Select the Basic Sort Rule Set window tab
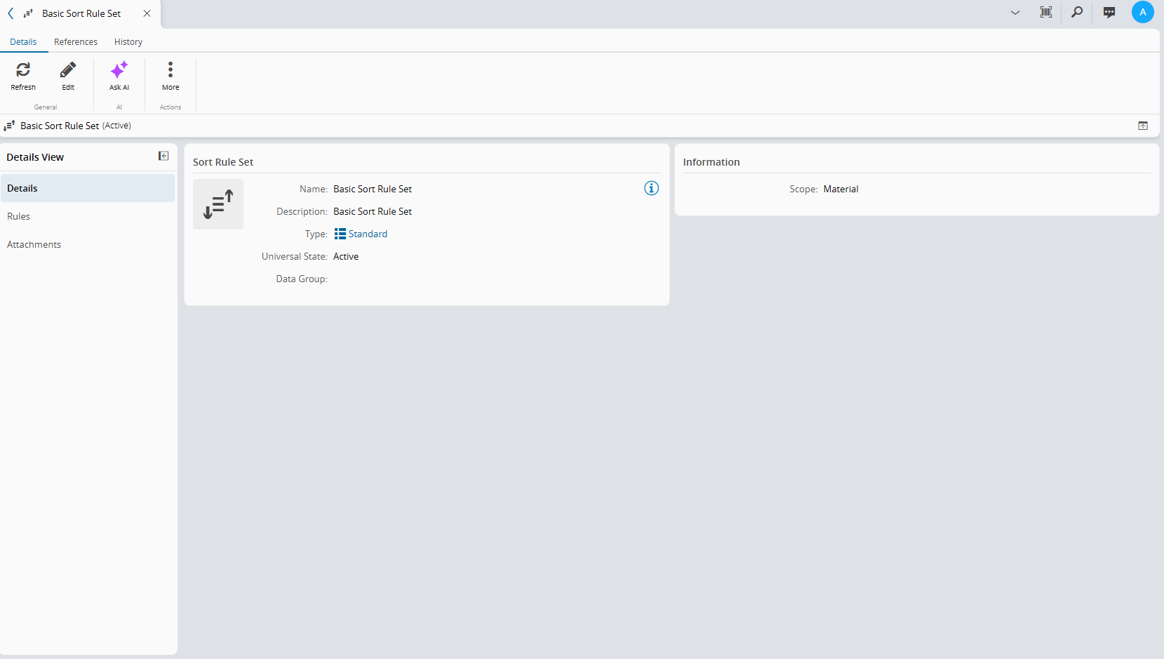 coord(81,13)
